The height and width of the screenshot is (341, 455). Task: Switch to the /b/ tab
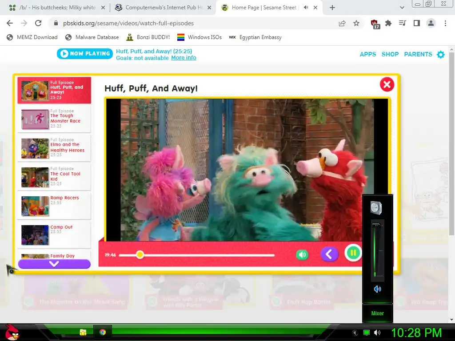point(56,8)
